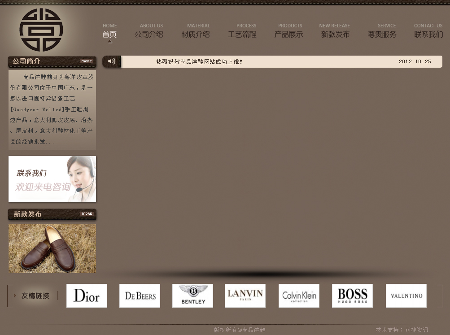Click the 联系我们 customer service banner

[52, 179]
